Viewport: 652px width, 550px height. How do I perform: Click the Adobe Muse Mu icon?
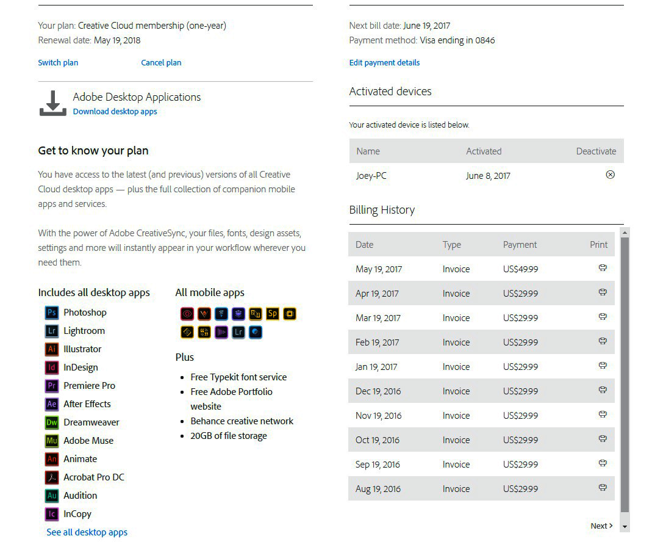[x=52, y=441]
